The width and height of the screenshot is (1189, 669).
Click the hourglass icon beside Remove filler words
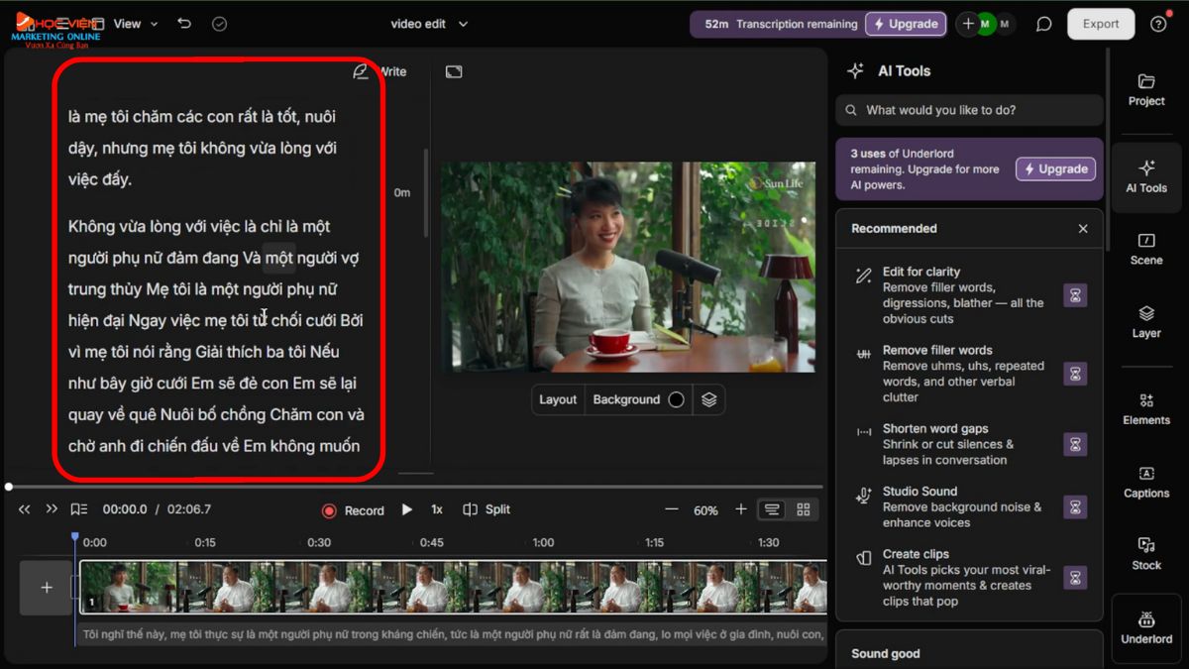pos(1075,374)
